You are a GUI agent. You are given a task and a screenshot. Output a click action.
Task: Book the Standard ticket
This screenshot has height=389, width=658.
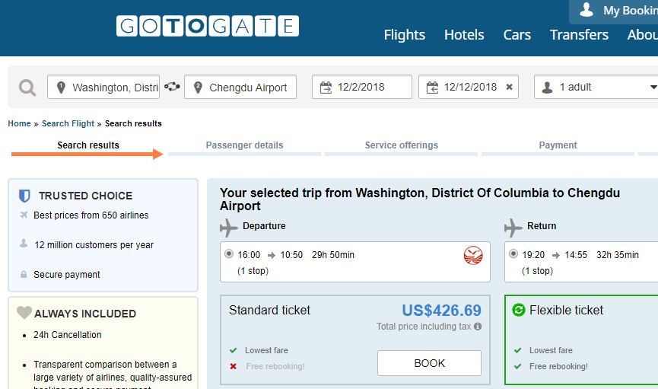pyautogui.click(x=429, y=363)
